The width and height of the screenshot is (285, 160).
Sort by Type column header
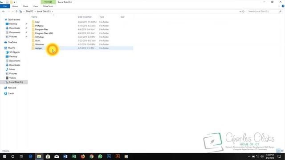point(102,17)
